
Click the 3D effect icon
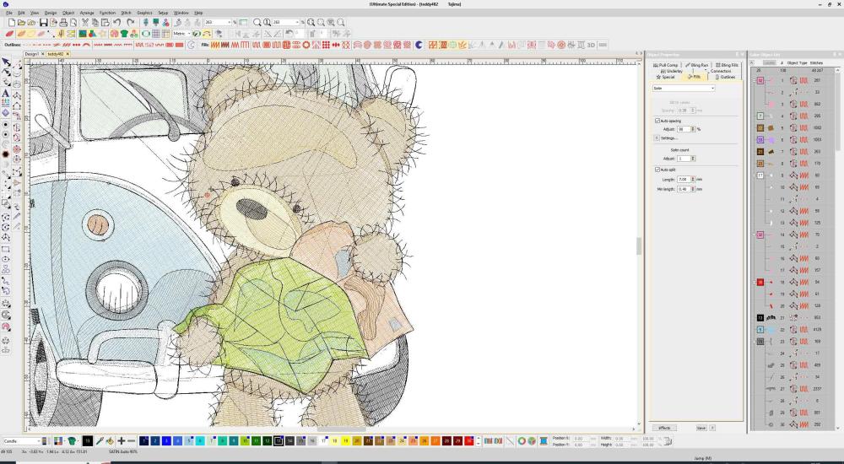coord(591,45)
